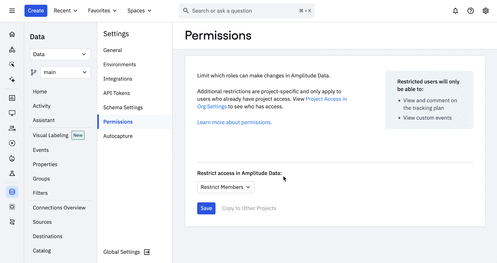
Task: Open the dotted square icon in left rail
Action: 12,207
